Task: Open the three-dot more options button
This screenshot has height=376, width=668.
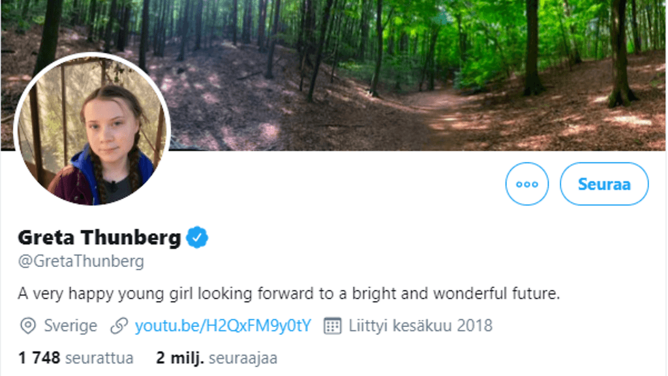Action: pyautogui.click(x=526, y=184)
